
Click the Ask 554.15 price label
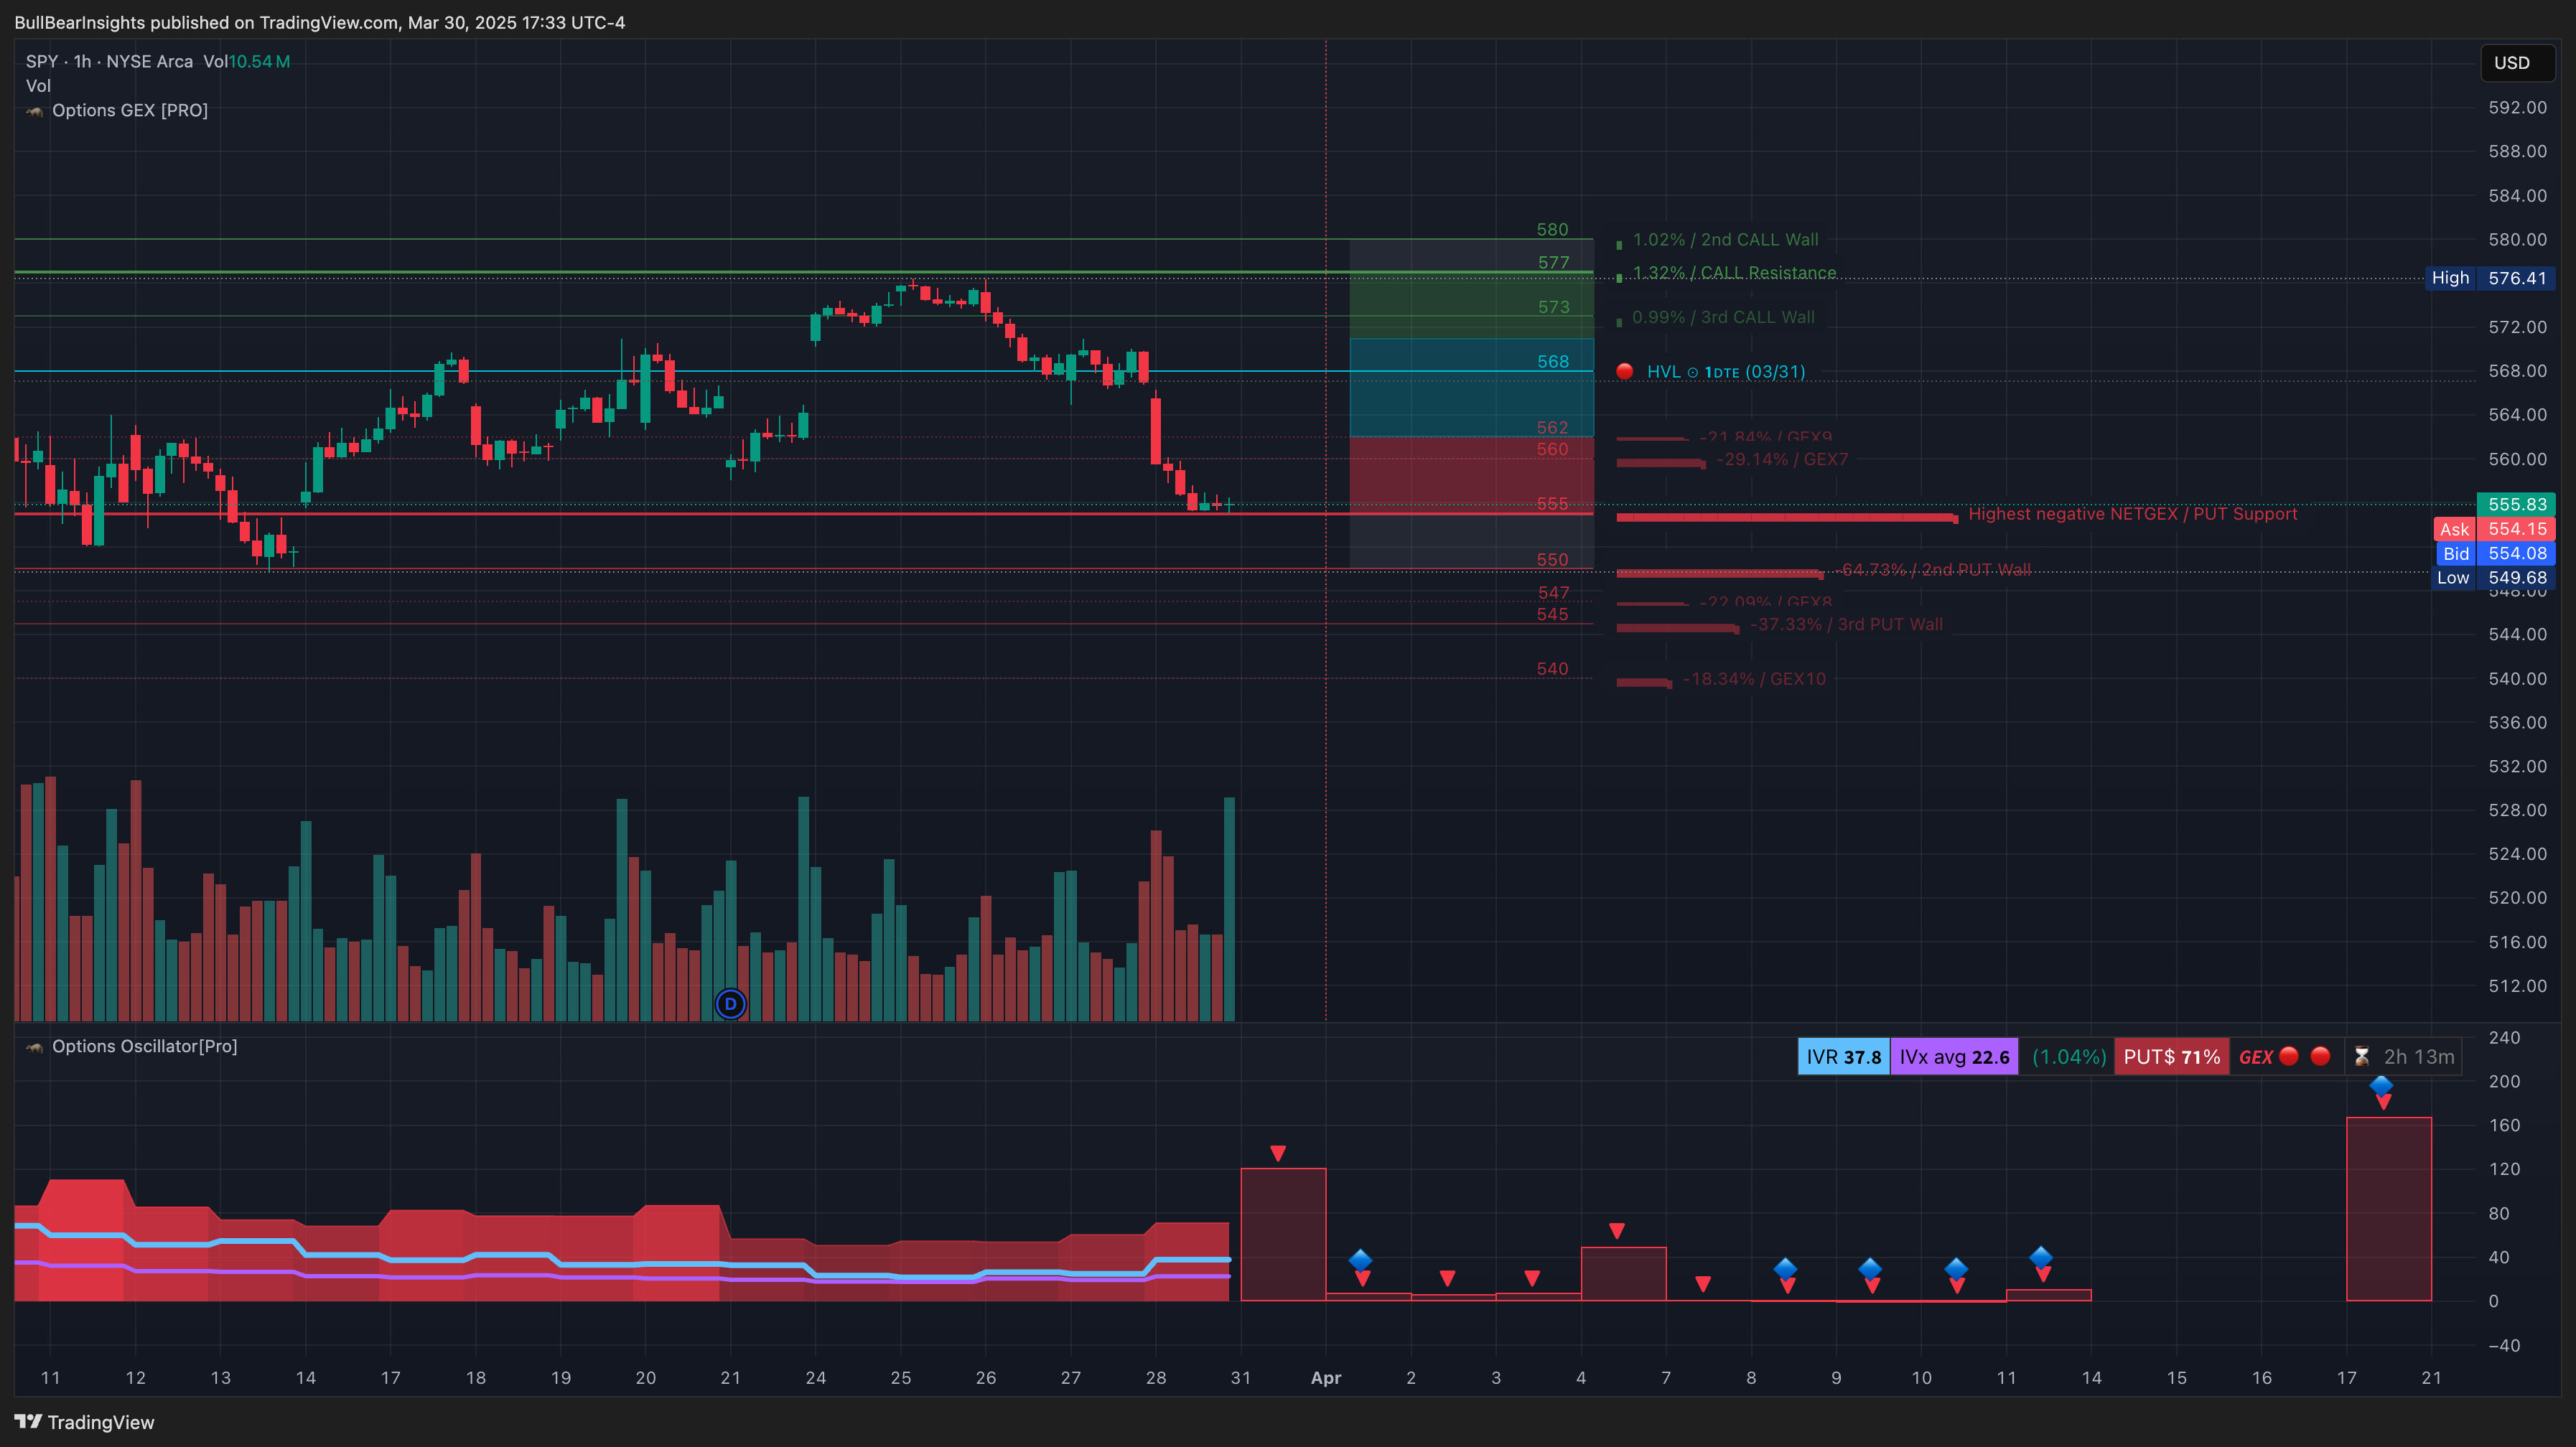pyautogui.click(x=2494, y=529)
